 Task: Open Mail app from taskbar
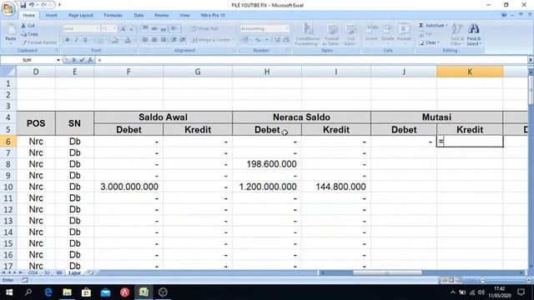(x=105, y=292)
